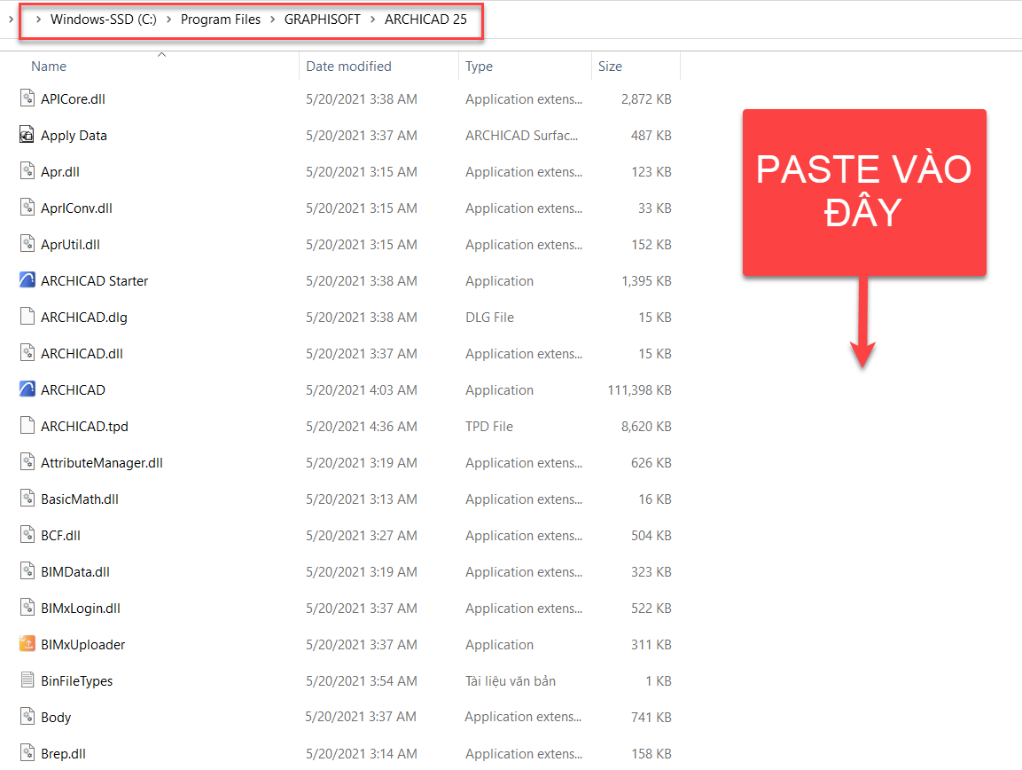Select the APICore.dll file icon
This screenshot has width=1022, height=770.
click(27, 98)
